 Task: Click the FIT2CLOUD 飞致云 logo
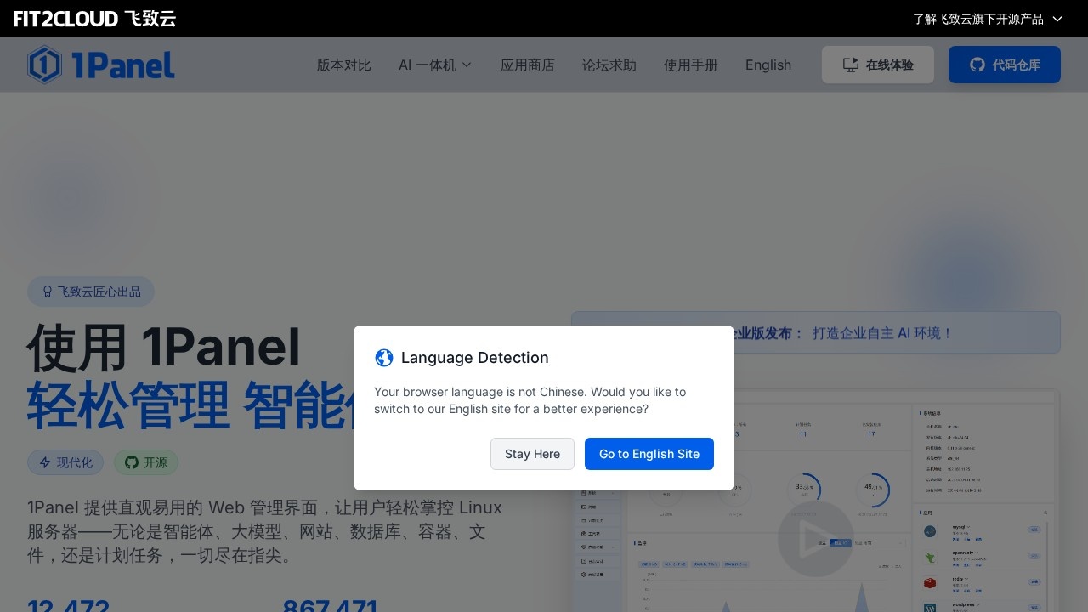94,19
